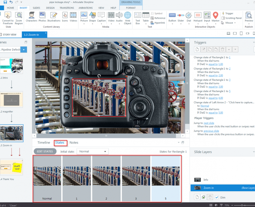Open the Trigger insert tool
Viewport: 255px width, 207px height.
(229, 13)
